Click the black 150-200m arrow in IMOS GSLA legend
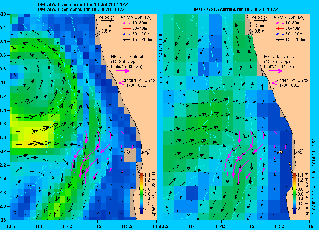The width and height of the screenshot is (319, 230). pyautogui.click(x=280, y=40)
